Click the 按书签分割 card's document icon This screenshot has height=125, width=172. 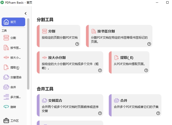(94, 31)
